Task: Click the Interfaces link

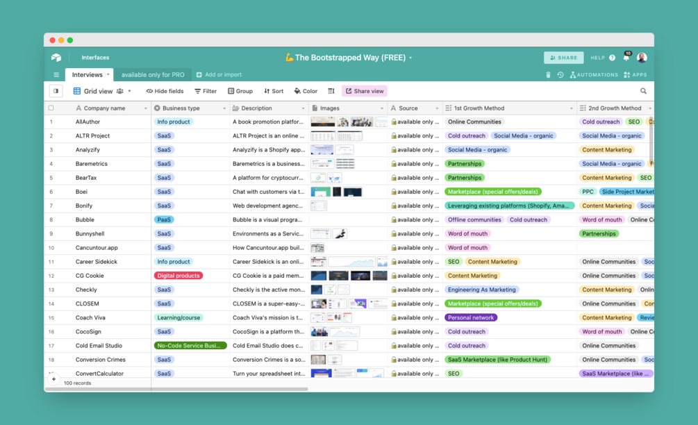Action: click(95, 58)
